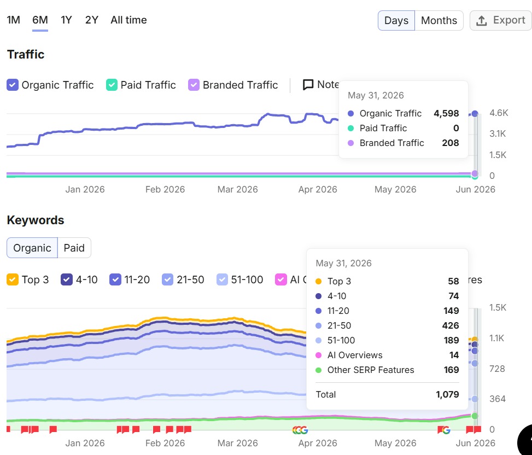The image size is (532, 455).
Task: Click the 4,598 Organic Traffic tooltip value
Action: point(446,113)
